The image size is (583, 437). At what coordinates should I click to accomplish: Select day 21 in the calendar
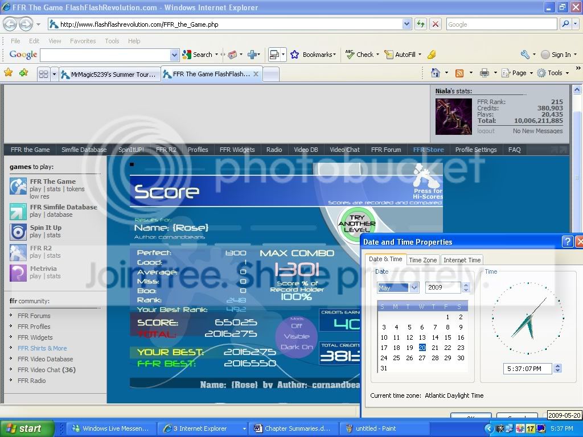click(435, 348)
